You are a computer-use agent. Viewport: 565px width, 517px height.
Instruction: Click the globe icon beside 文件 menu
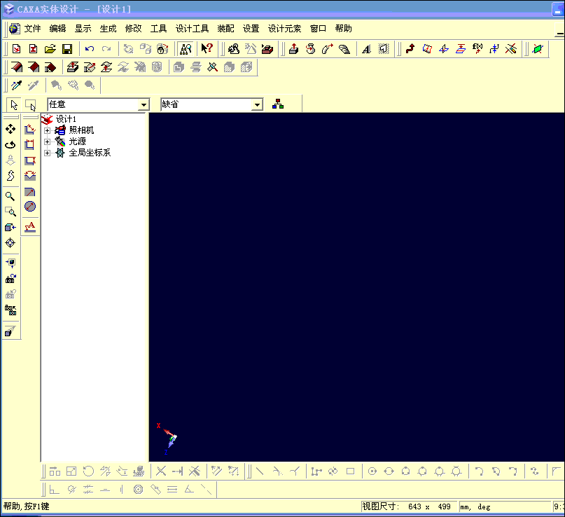tap(15, 29)
